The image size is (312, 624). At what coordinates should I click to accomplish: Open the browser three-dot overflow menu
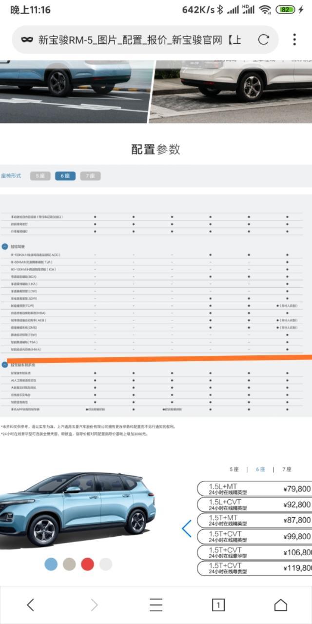pyautogui.click(x=294, y=39)
